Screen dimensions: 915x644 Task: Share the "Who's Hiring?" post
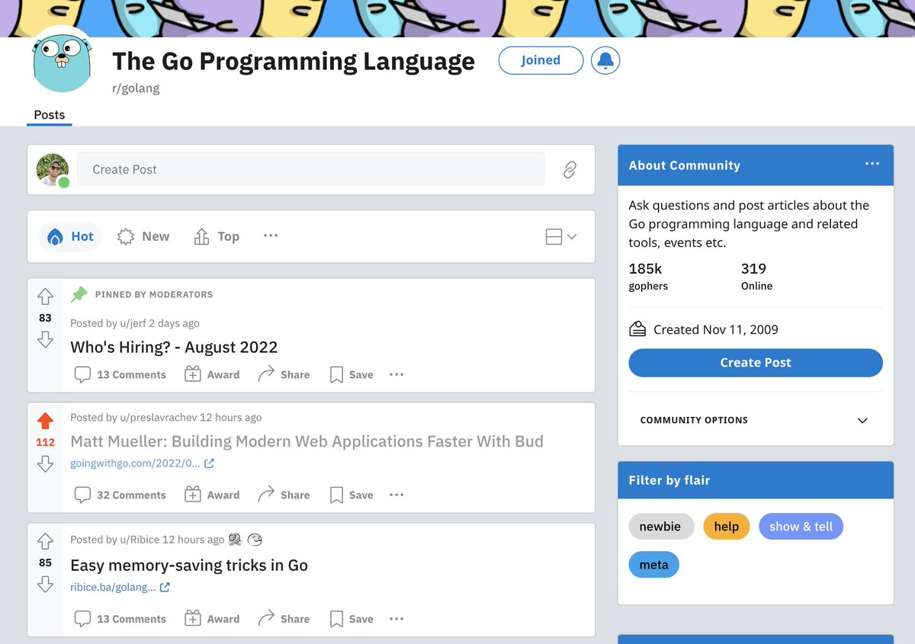[x=284, y=374]
